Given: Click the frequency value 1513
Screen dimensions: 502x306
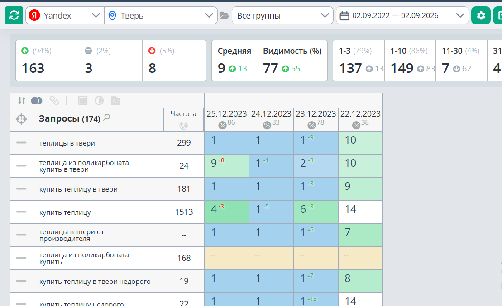Looking at the screenshot, I should pos(184,212).
